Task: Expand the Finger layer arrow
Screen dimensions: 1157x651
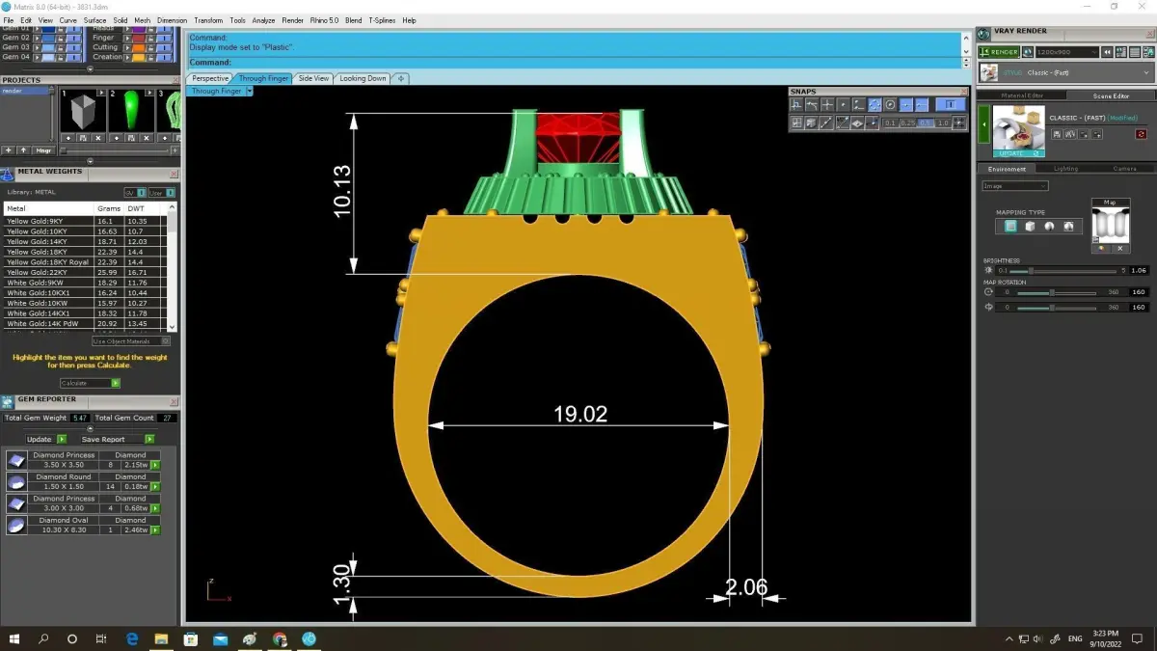Action: coord(127,38)
